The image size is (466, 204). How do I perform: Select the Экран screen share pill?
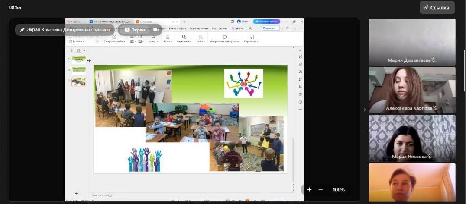point(135,30)
